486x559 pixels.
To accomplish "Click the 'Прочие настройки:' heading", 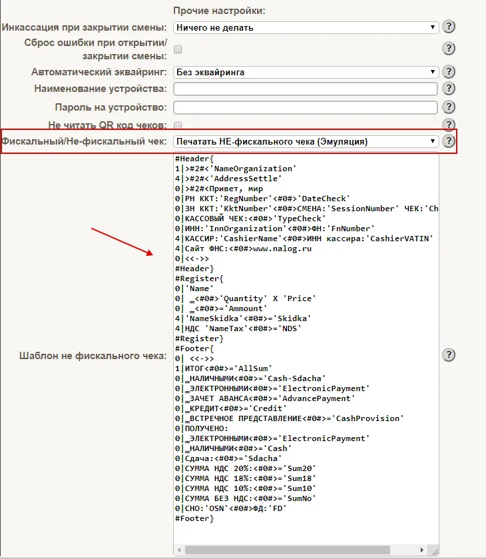I will coord(219,11).
